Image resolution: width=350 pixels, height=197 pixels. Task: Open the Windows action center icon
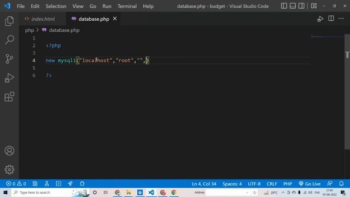pyautogui.click(x=343, y=192)
